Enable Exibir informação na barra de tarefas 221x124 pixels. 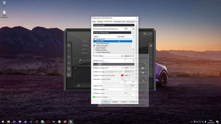[x=94, y=75]
